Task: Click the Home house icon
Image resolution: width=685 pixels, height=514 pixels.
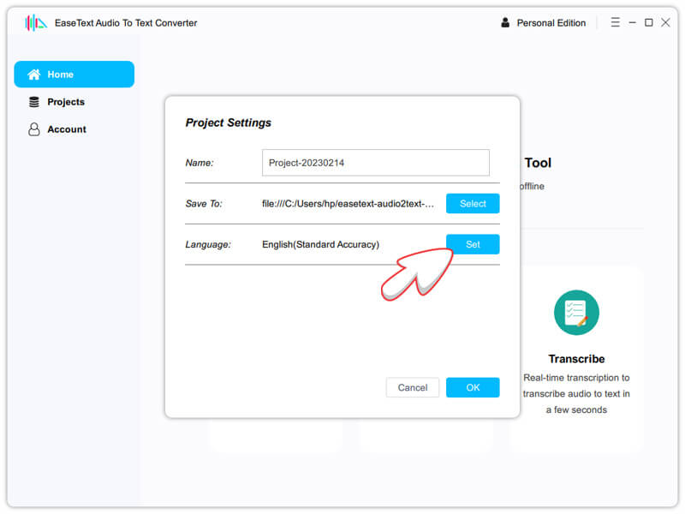Action: coord(34,75)
